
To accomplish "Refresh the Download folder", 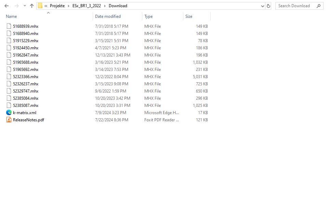I will [268, 6].
